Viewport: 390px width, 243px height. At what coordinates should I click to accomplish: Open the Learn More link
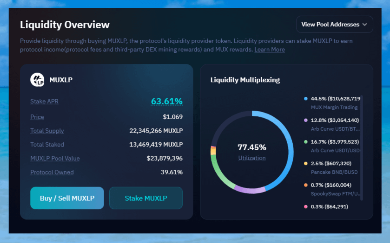click(270, 50)
